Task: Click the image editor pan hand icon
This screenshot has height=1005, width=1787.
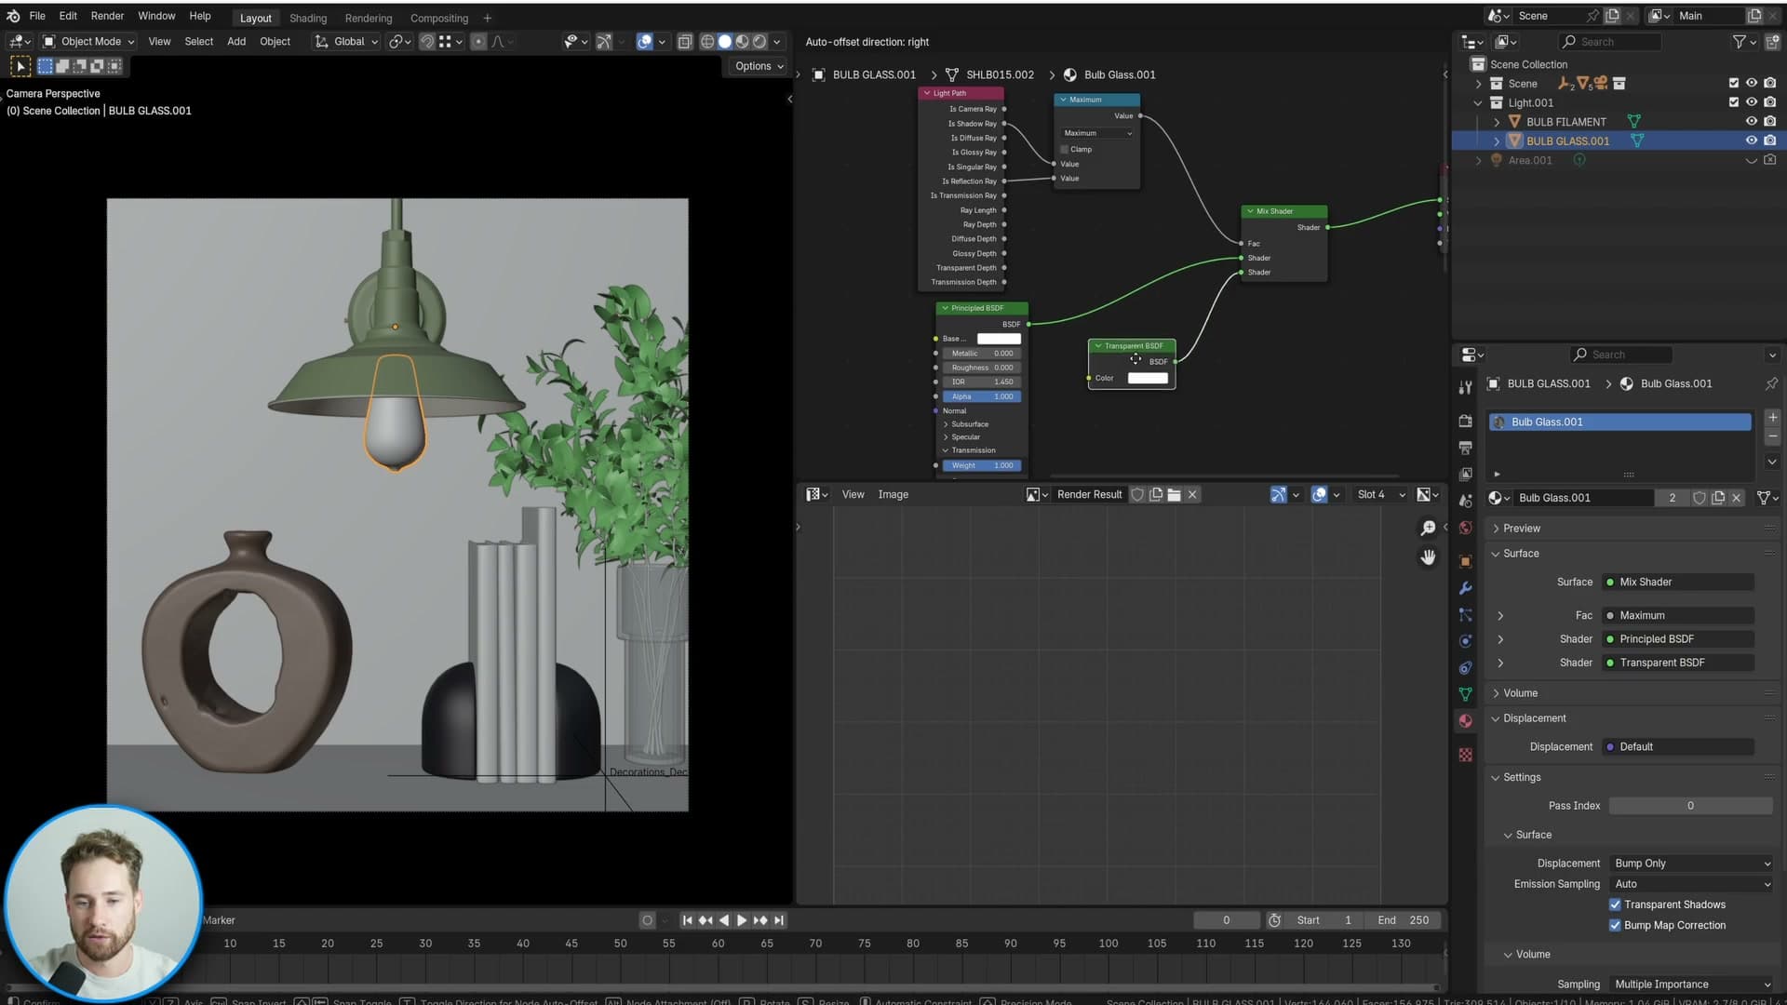Action: pos(1428,557)
